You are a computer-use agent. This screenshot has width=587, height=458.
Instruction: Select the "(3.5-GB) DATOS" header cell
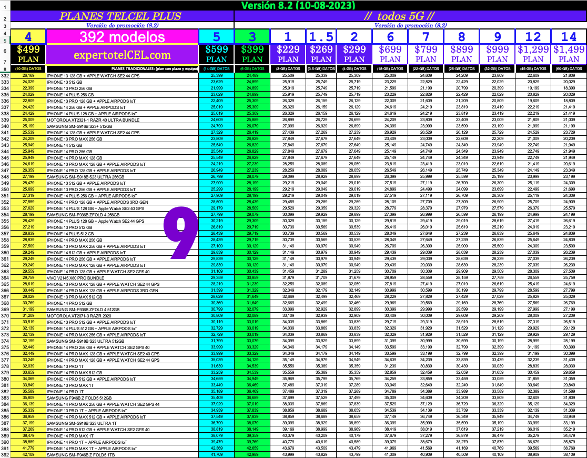321,69
